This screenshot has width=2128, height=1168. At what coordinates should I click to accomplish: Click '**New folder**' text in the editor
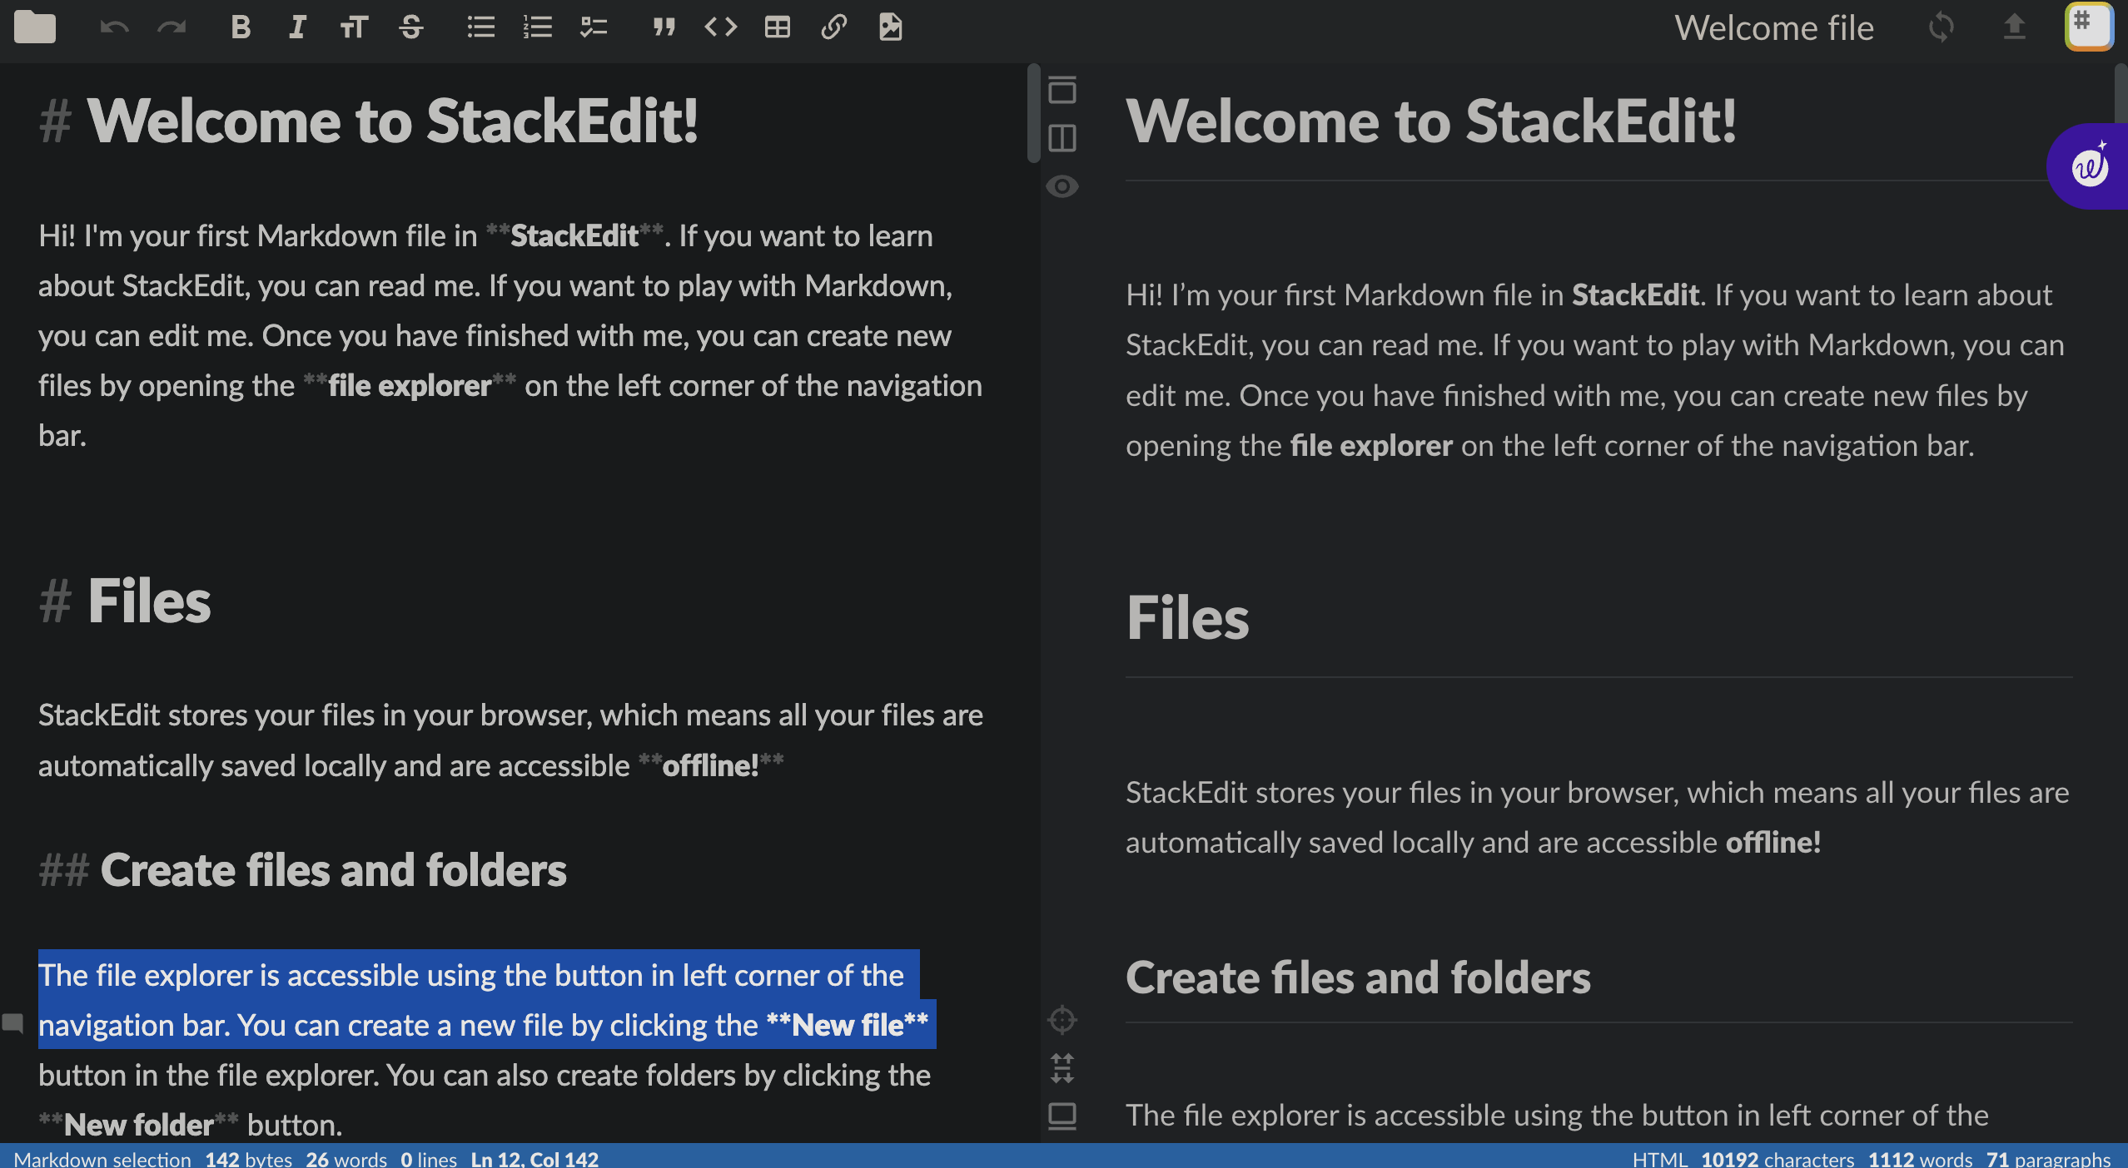click(138, 1125)
